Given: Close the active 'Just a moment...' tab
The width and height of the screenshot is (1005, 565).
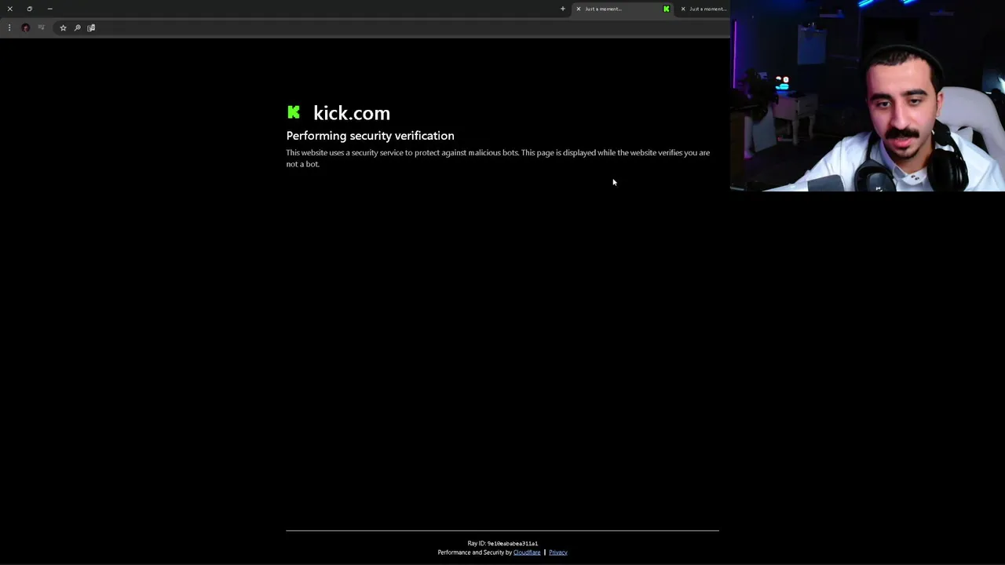Looking at the screenshot, I should tap(579, 9).
